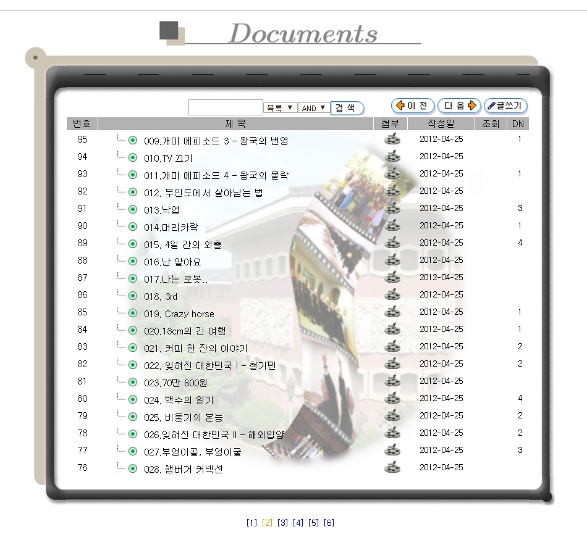Open attachment icon for row 79
Screen dimensions: 587x540
pyautogui.click(x=392, y=415)
